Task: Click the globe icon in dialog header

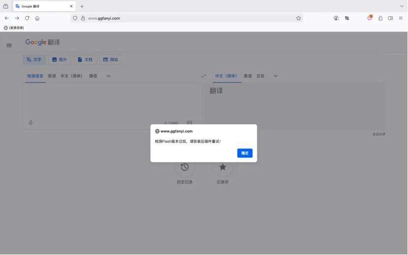Action: coord(157,131)
